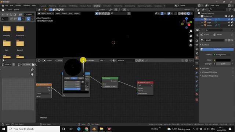Open the Options dropdown in viewport header

(x=188, y=10)
